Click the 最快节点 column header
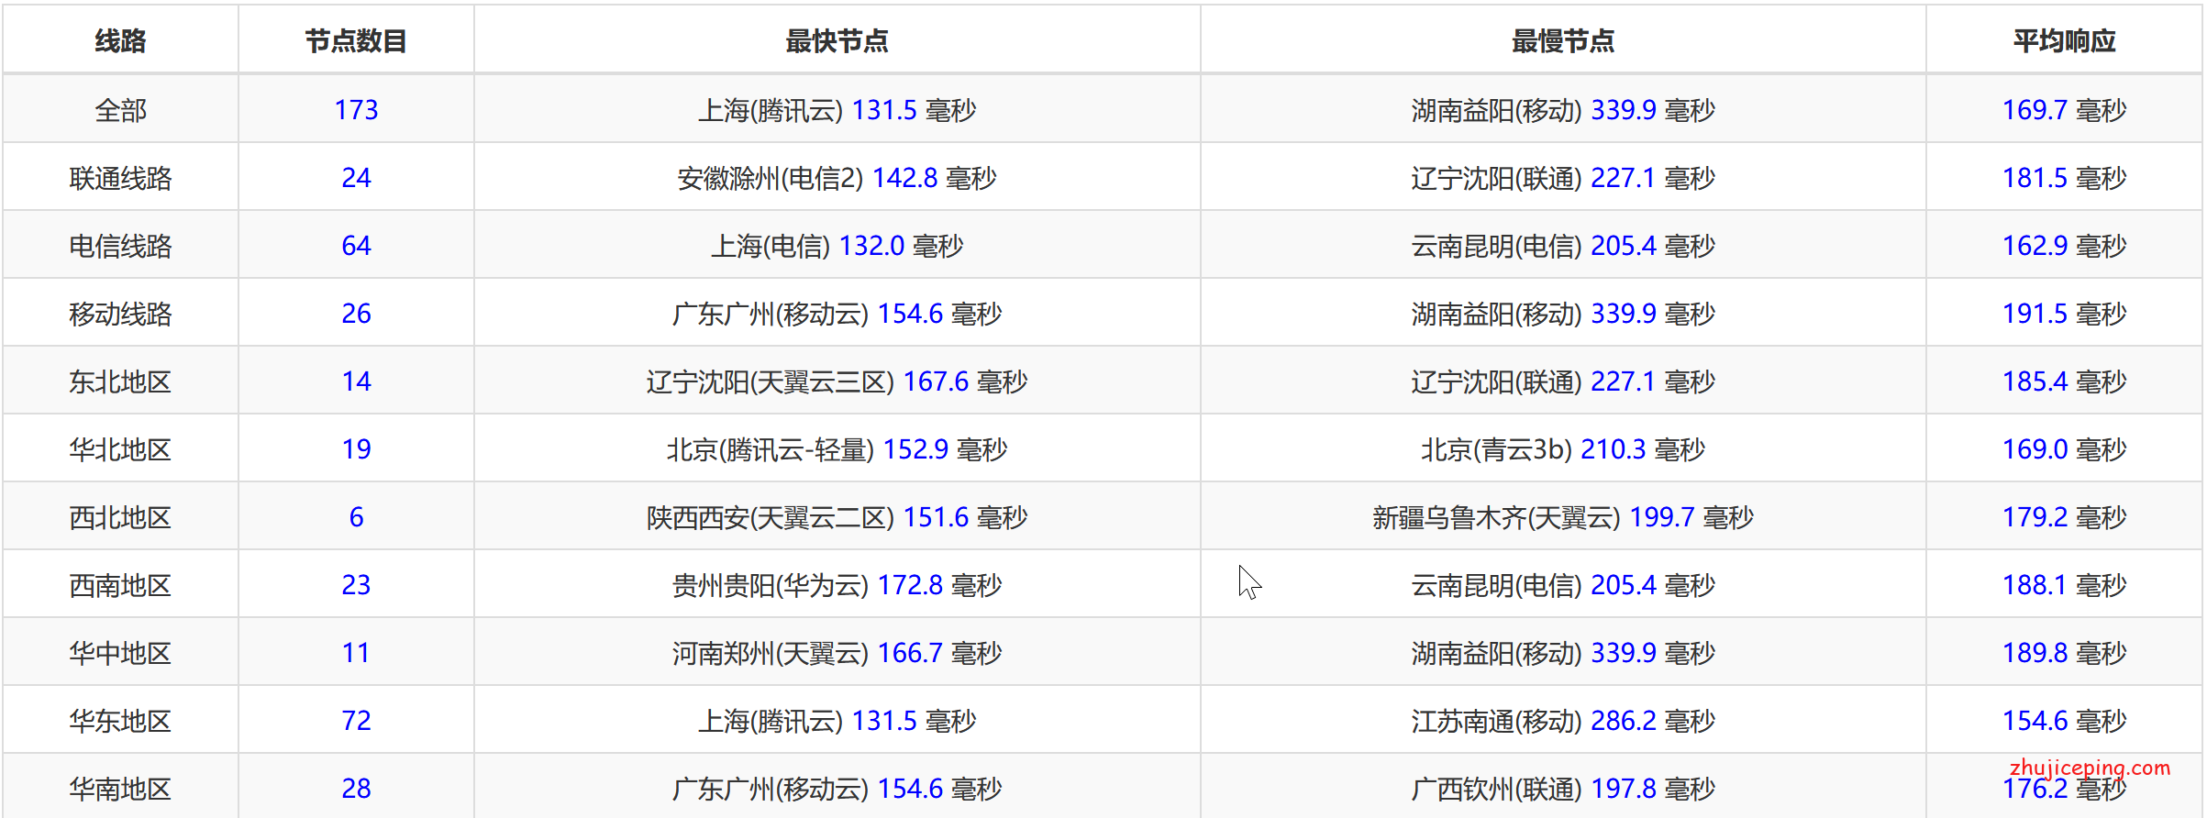The width and height of the screenshot is (2207, 818). pos(837,40)
